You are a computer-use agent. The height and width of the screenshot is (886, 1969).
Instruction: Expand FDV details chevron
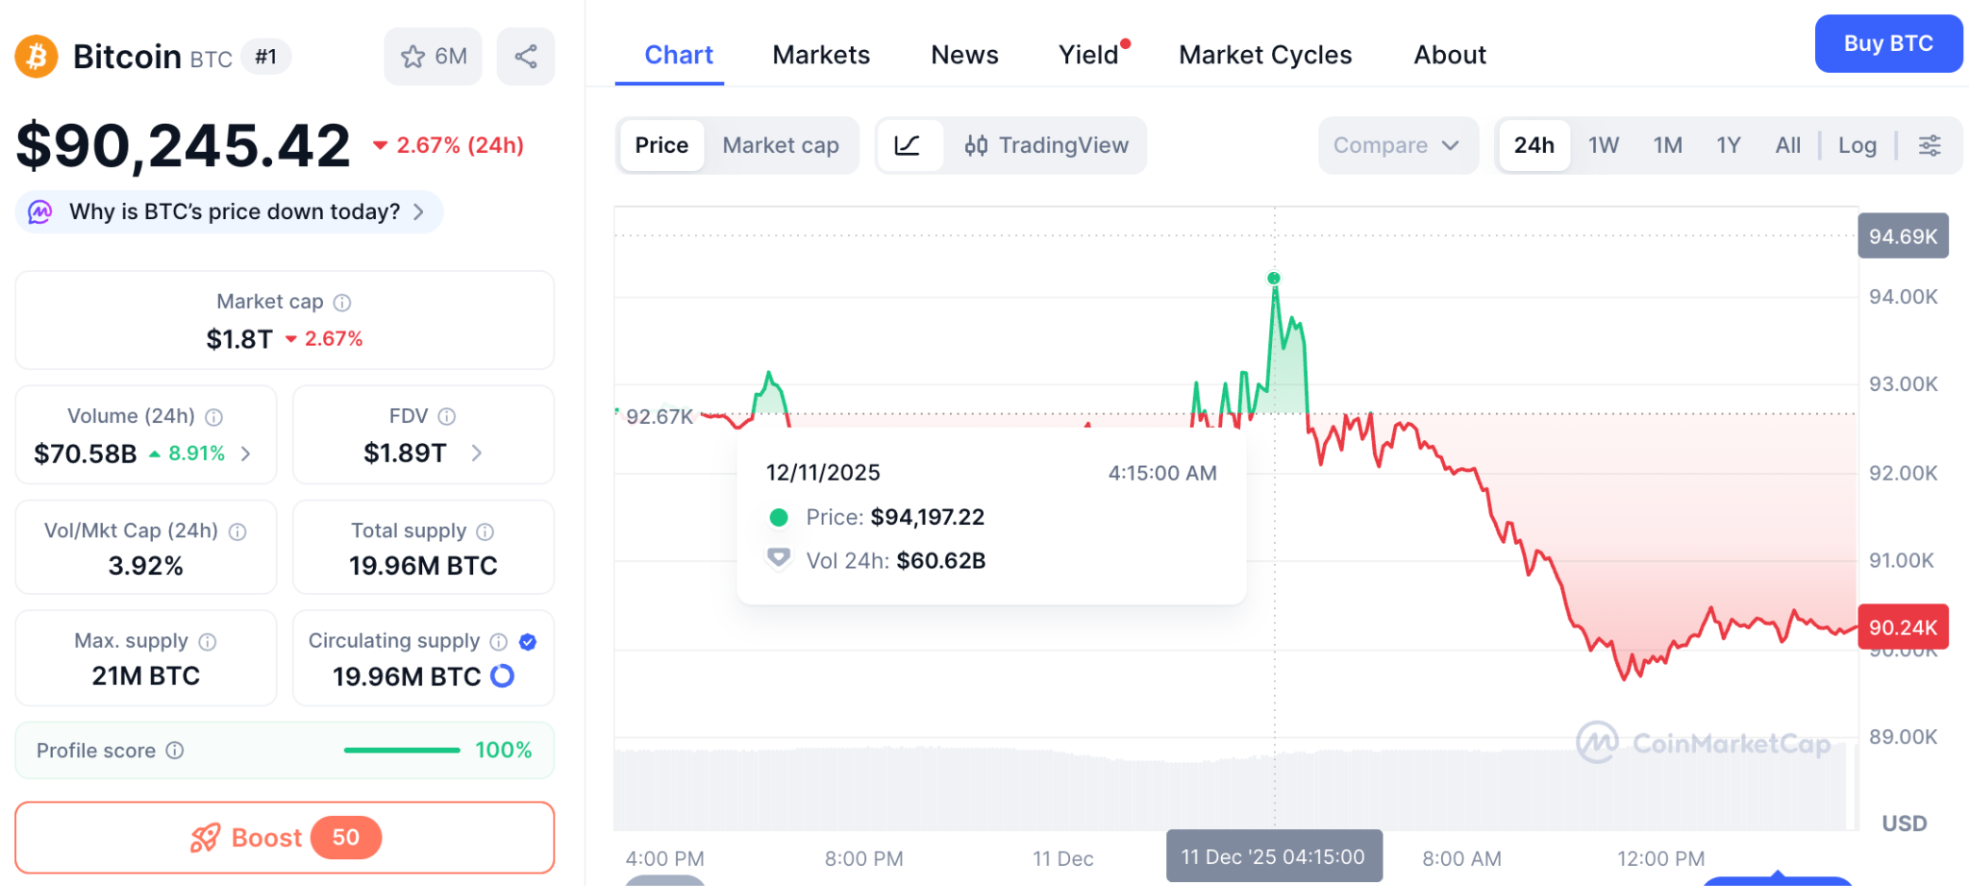click(x=477, y=453)
